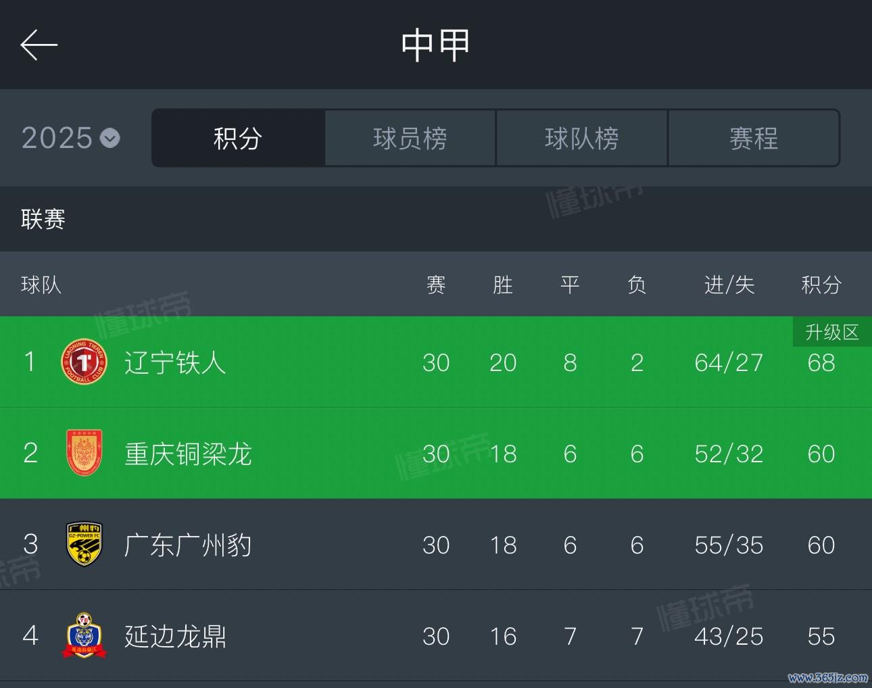Tap the 辽宁铁人 club logo
This screenshot has height=688, width=872.
(84, 362)
